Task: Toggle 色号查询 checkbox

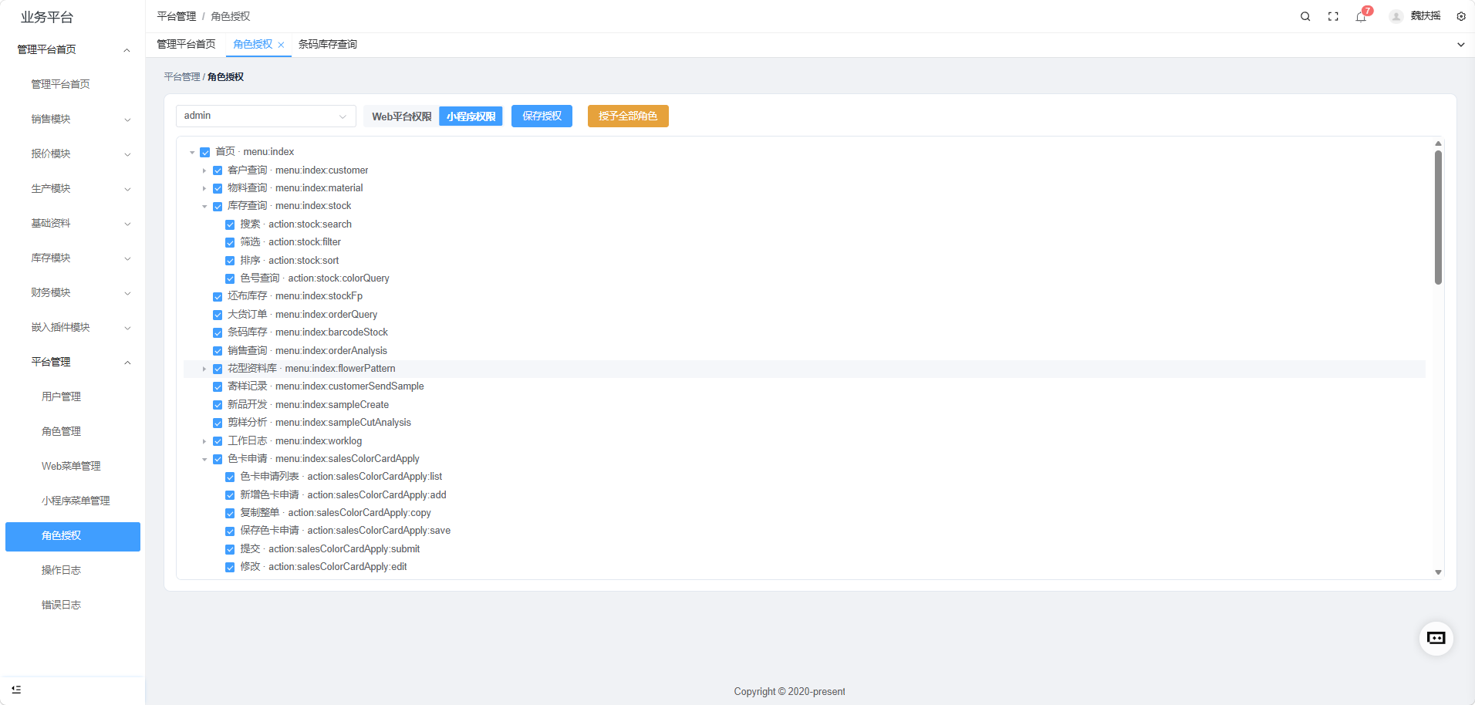Action: coord(230,278)
